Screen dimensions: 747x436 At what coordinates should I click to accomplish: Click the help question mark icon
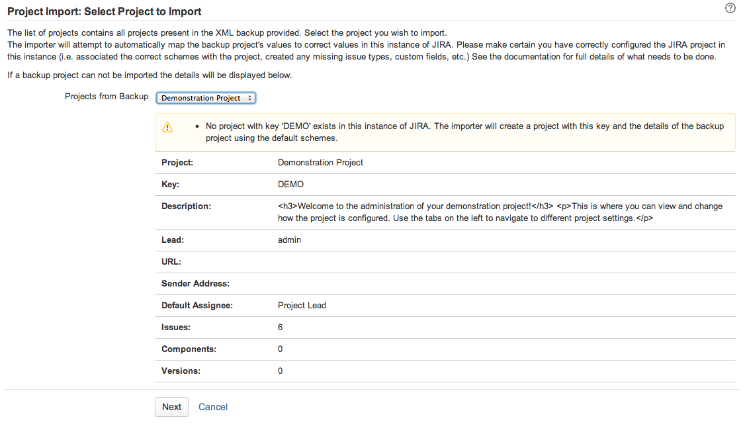pos(730,9)
